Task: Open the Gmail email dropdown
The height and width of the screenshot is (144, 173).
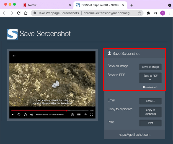Action: click(150, 101)
